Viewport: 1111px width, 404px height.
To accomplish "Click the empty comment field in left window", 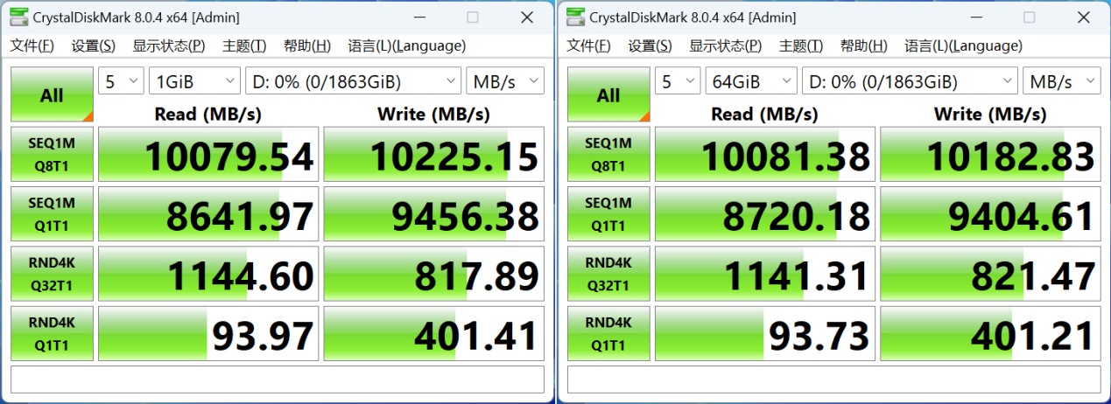I will click(x=278, y=380).
